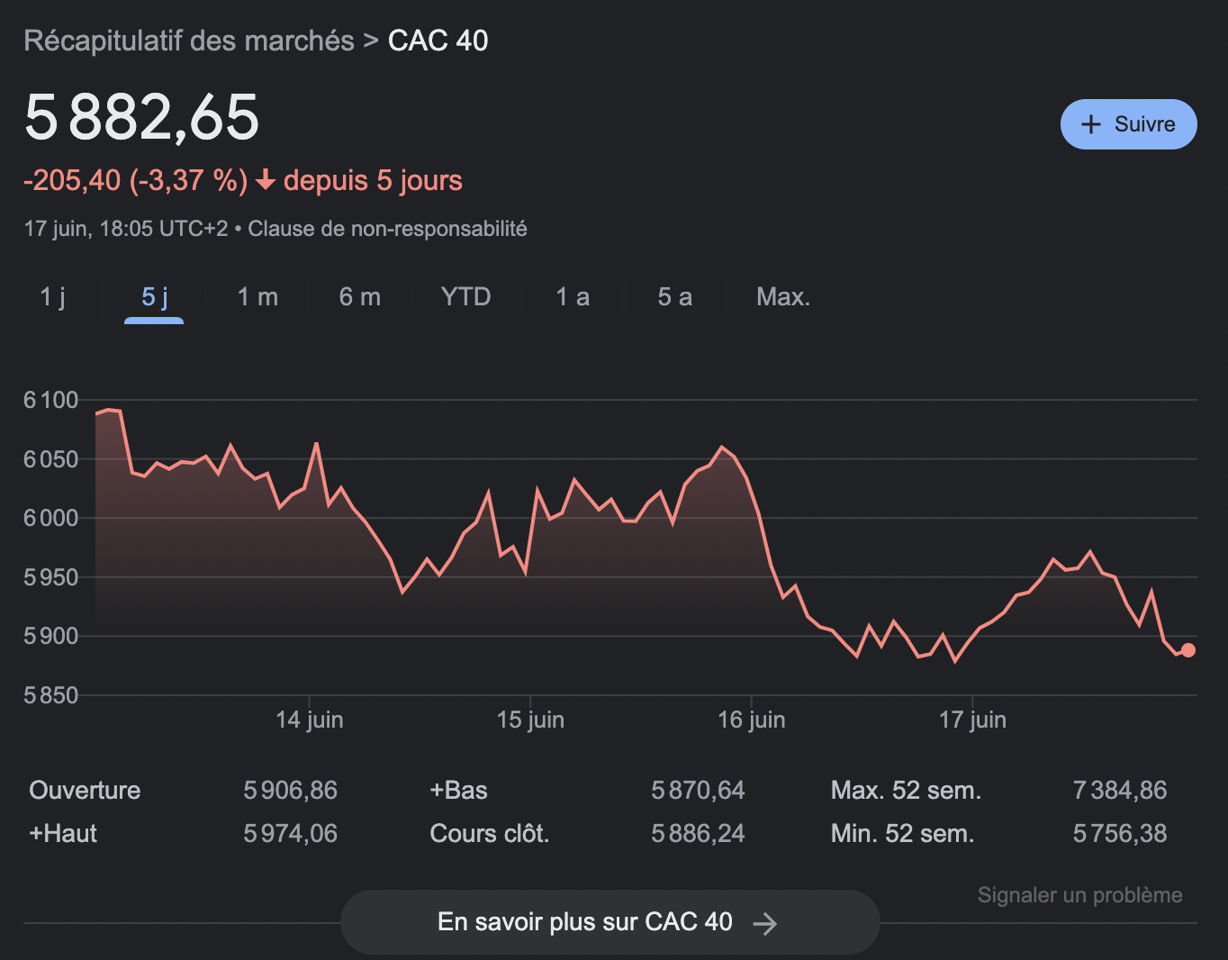Click the Cours clôt. value 5 886,24
This screenshot has width=1228, height=960.
tap(698, 834)
